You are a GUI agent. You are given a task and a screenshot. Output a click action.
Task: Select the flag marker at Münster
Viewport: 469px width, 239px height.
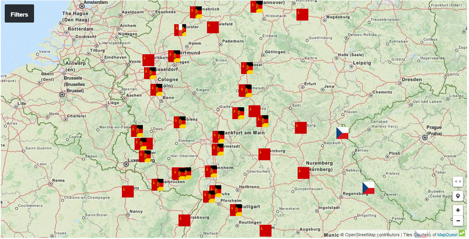180,30
